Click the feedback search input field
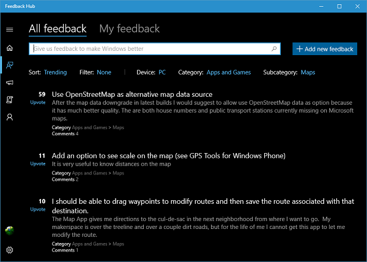This screenshot has width=367, height=262. tap(155, 49)
